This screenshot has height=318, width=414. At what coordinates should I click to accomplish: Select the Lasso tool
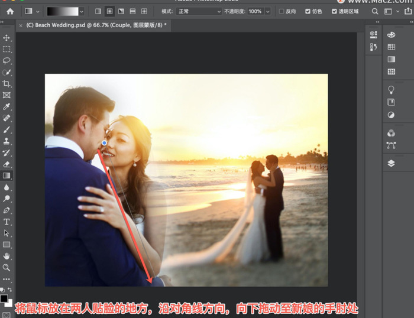pyautogui.click(x=7, y=61)
